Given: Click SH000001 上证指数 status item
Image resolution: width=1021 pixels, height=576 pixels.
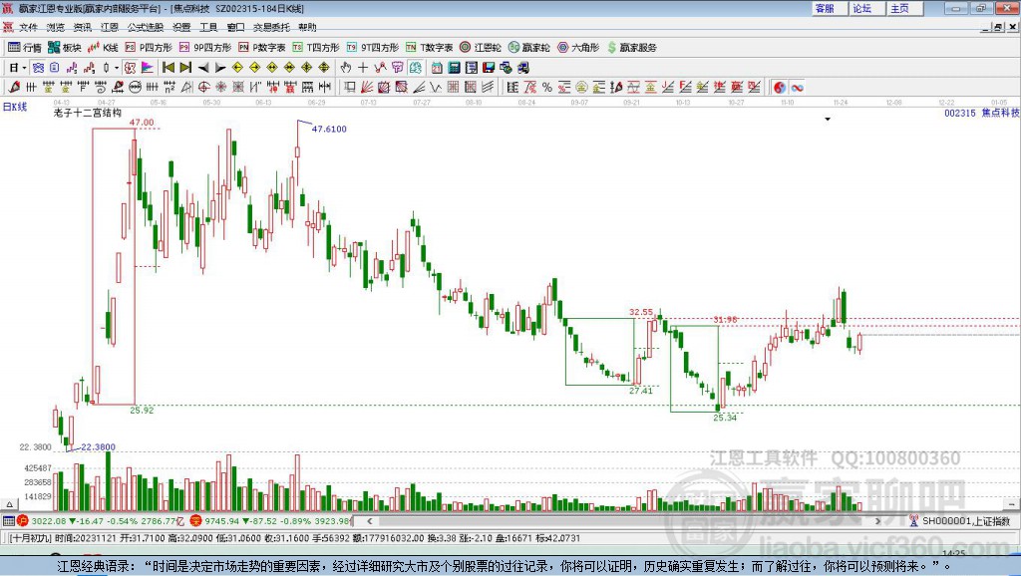Looking at the screenshot, I should coord(965,521).
